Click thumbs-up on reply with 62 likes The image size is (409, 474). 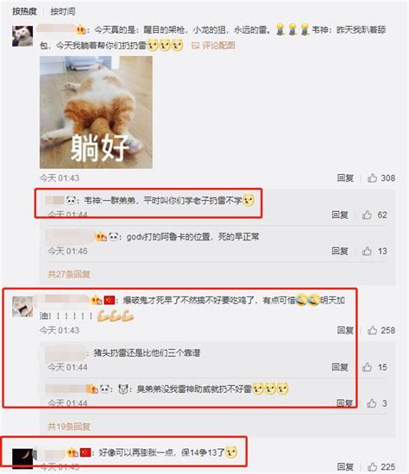pyautogui.click(x=367, y=215)
